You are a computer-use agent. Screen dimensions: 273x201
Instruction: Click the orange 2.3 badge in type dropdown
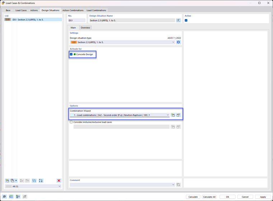click(74, 42)
